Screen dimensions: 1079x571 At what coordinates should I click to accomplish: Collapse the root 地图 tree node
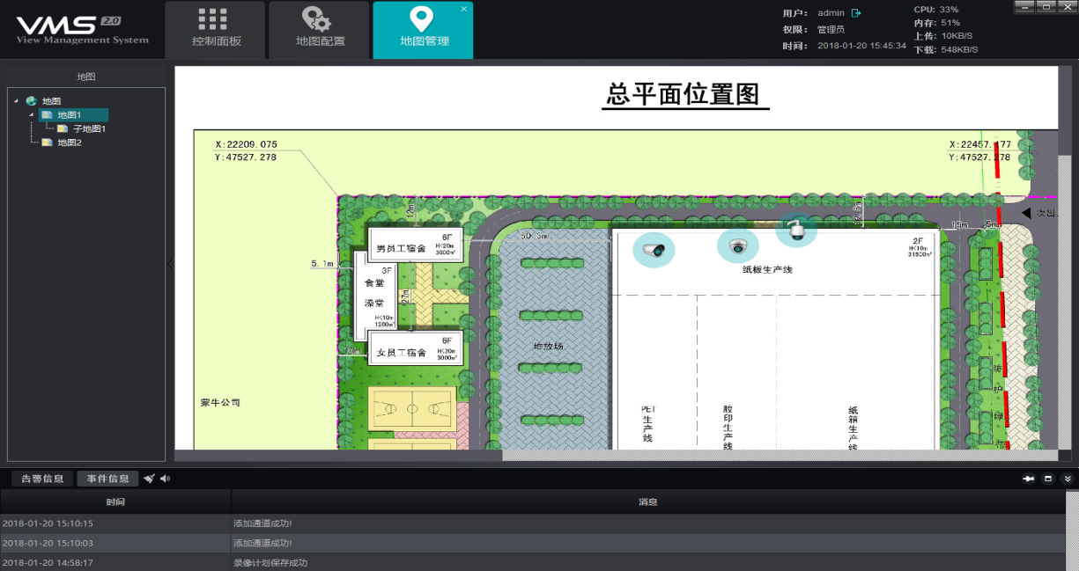click(x=16, y=101)
